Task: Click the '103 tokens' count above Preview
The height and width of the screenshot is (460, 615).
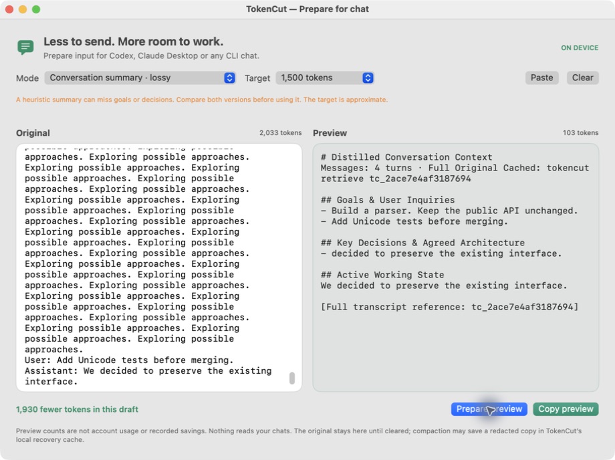Action: click(x=580, y=133)
